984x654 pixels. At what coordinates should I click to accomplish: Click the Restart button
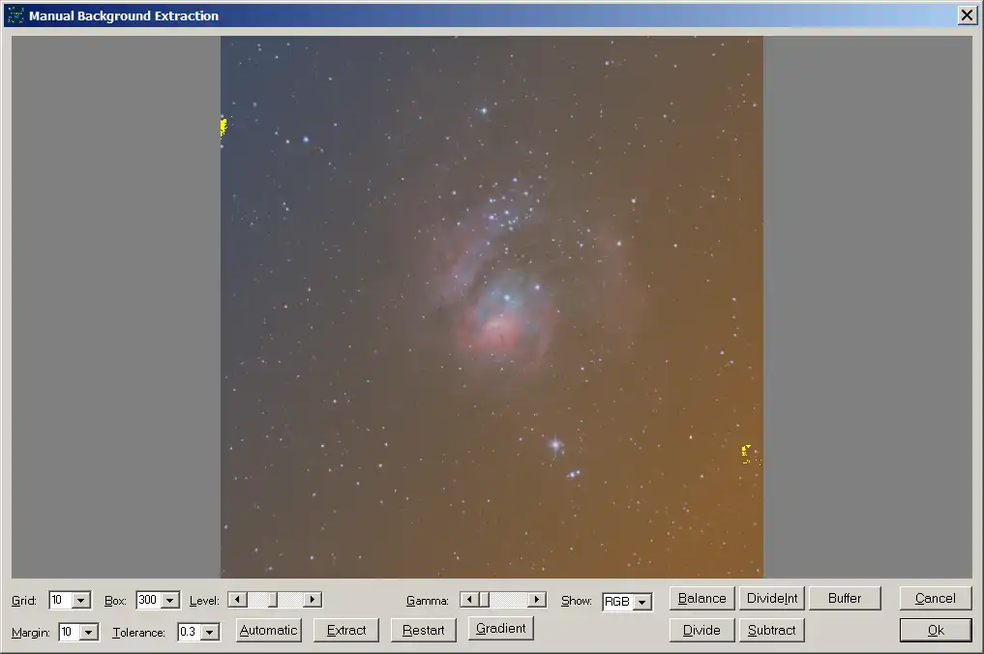point(424,630)
